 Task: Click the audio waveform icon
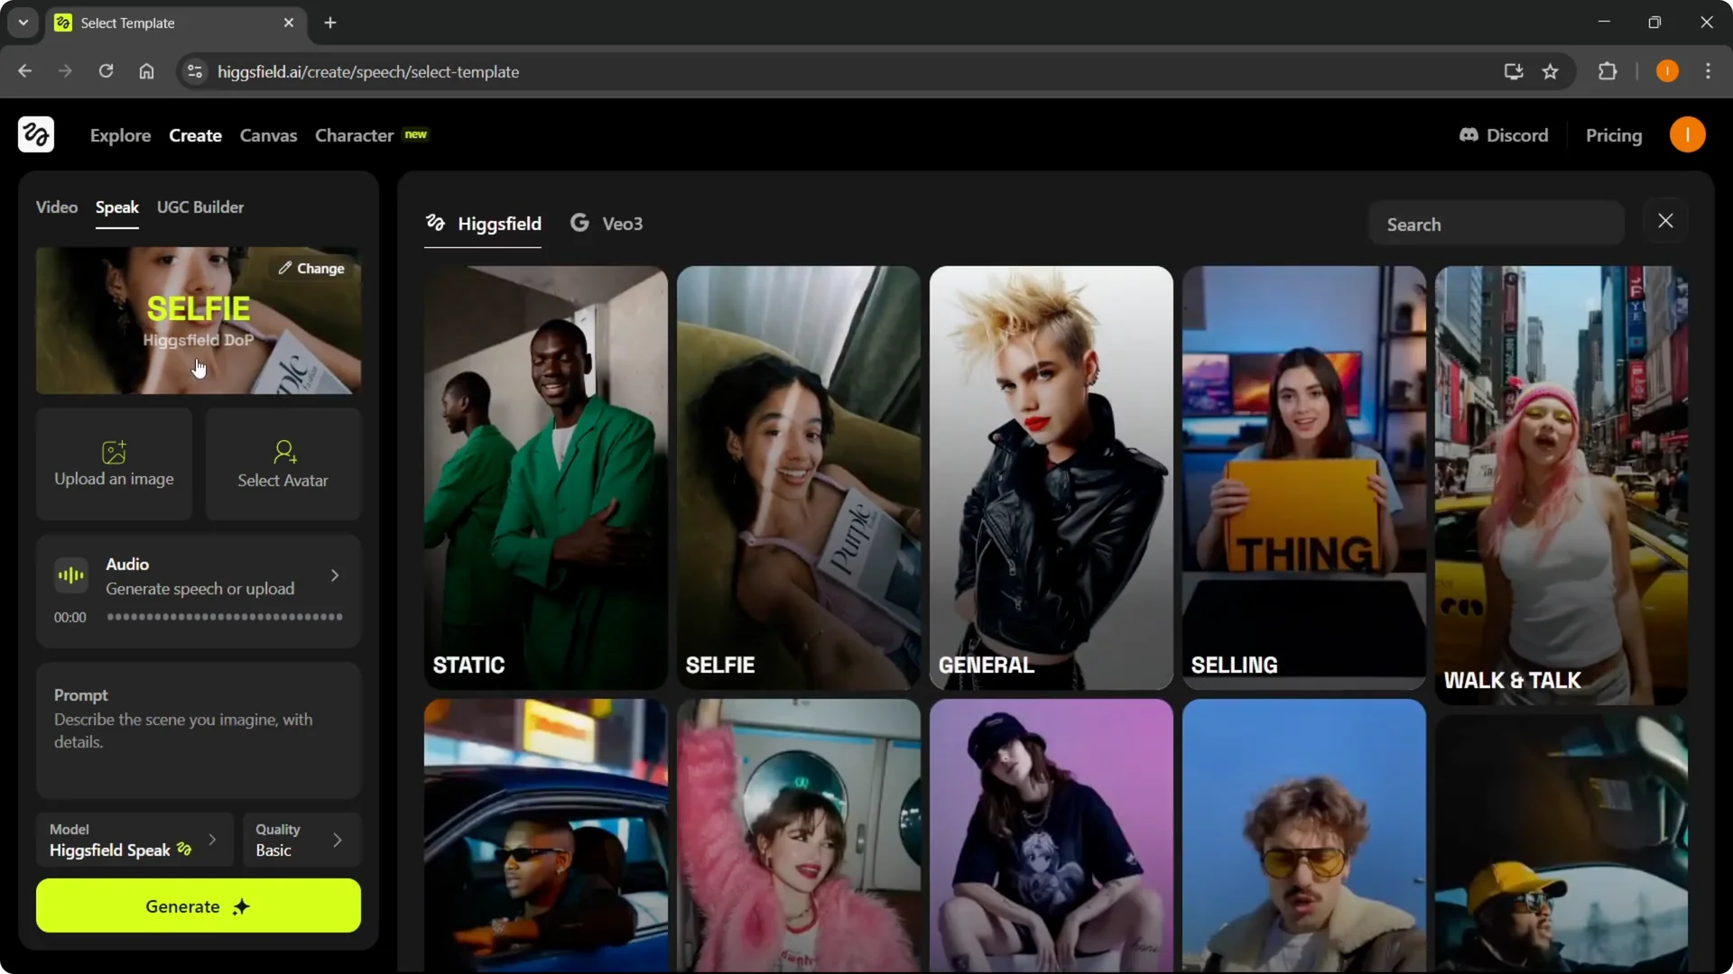pyautogui.click(x=70, y=575)
